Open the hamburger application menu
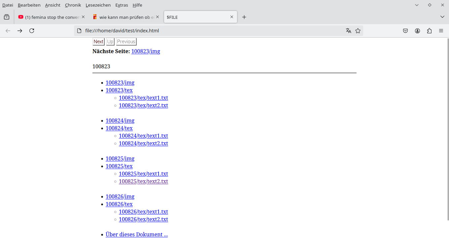 (x=441, y=31)
